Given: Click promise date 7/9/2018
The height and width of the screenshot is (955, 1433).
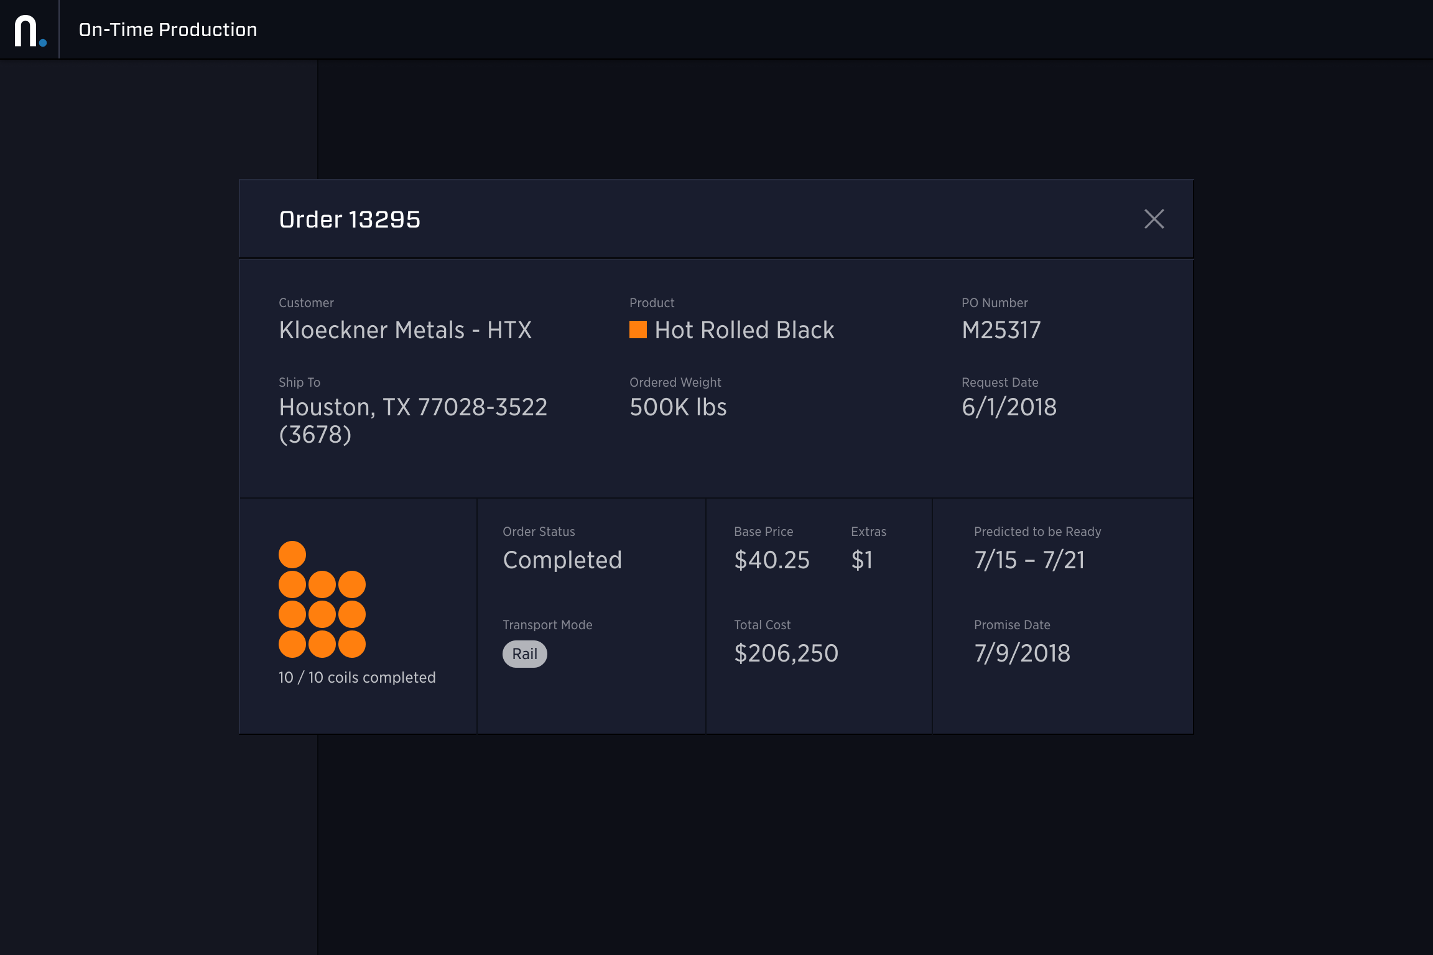Looking at the screenshot, I should point(1022,653).
